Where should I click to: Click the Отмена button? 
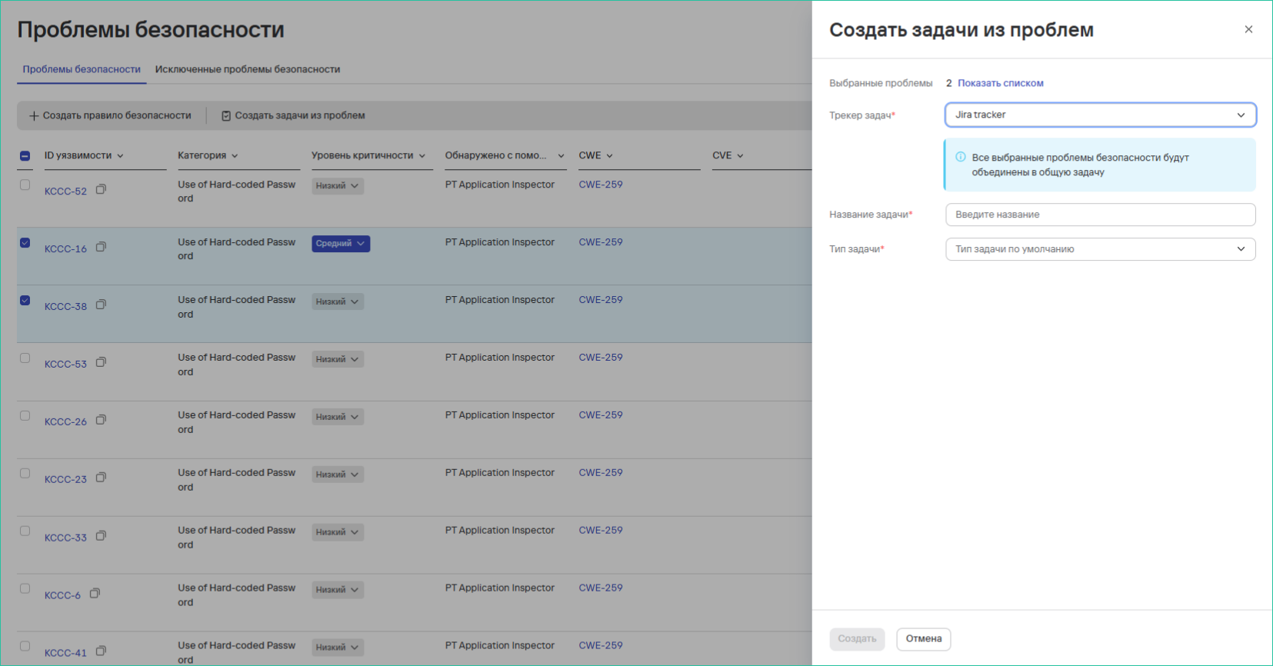(923, 638)
